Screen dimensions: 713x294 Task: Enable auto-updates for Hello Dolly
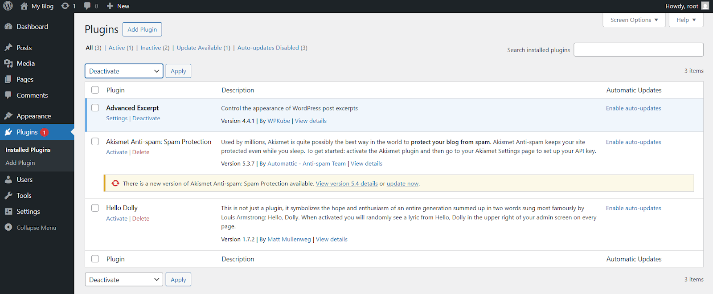click(x=633, y=208)
